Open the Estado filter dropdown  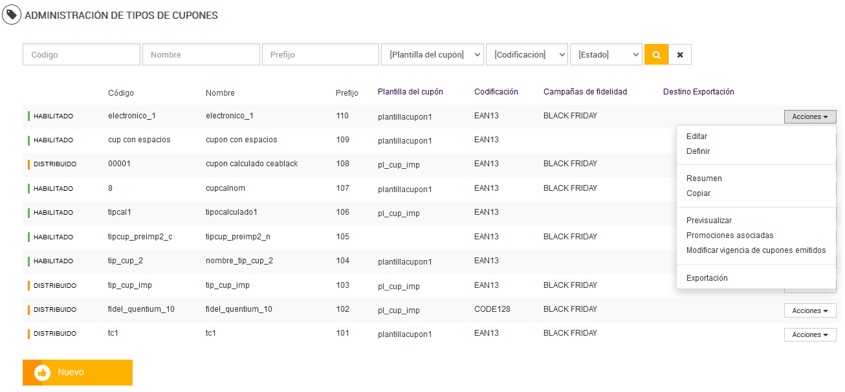tap(606, 55)
